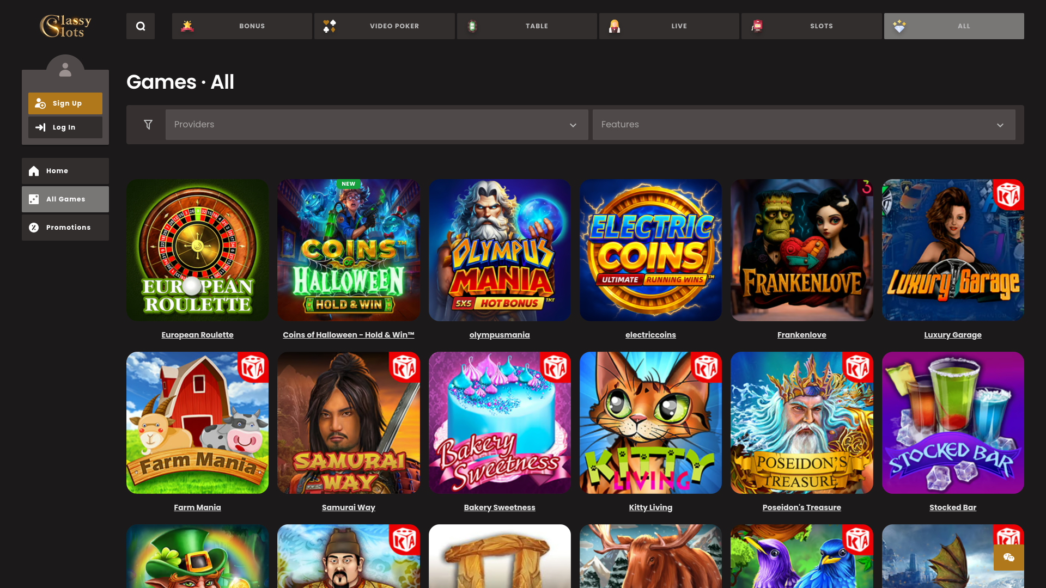Select the Live dealer icon

click(615, 26)
